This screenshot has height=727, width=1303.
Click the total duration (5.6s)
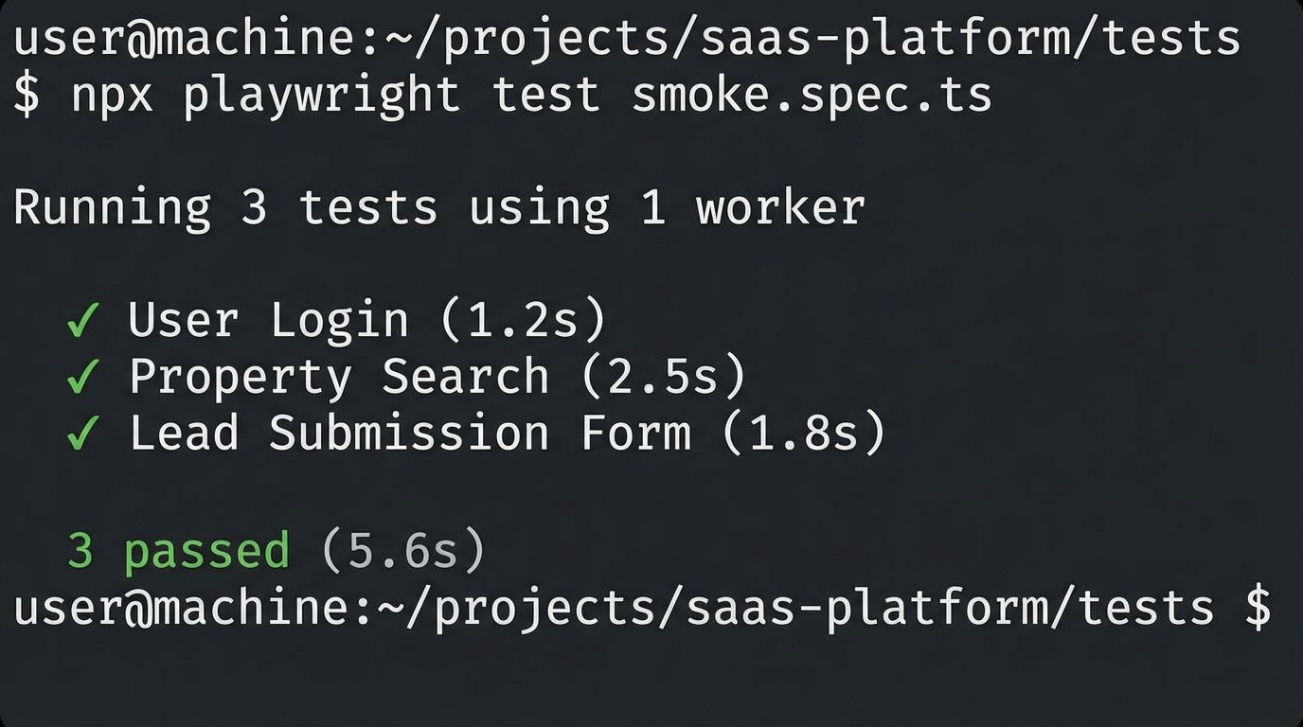coord(403,551)
